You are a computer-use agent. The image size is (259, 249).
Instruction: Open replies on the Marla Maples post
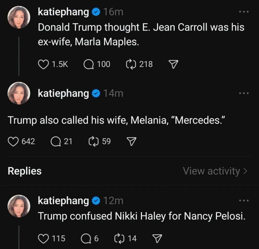pos(88,64)
